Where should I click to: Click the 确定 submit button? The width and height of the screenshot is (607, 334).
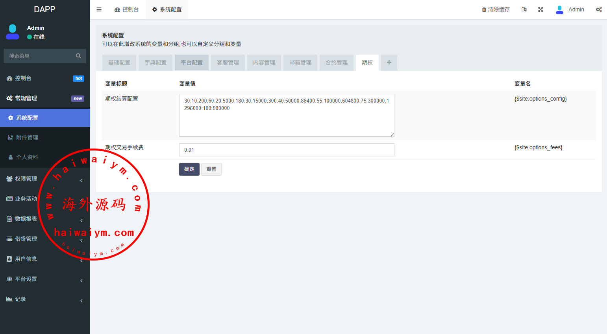click(x=189, y=169)
